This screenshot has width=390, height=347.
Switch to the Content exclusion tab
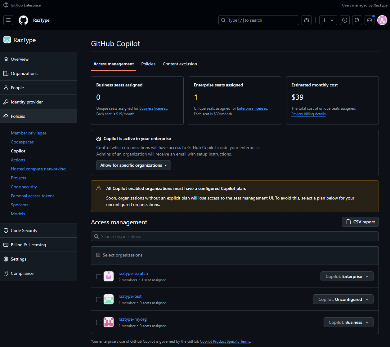180,64
